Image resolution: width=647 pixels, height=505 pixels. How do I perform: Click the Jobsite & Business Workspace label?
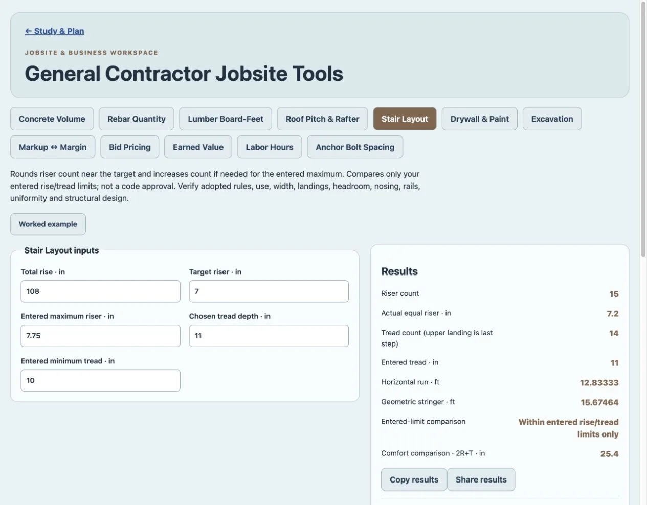pyautogui.click(x=92, y=53)
